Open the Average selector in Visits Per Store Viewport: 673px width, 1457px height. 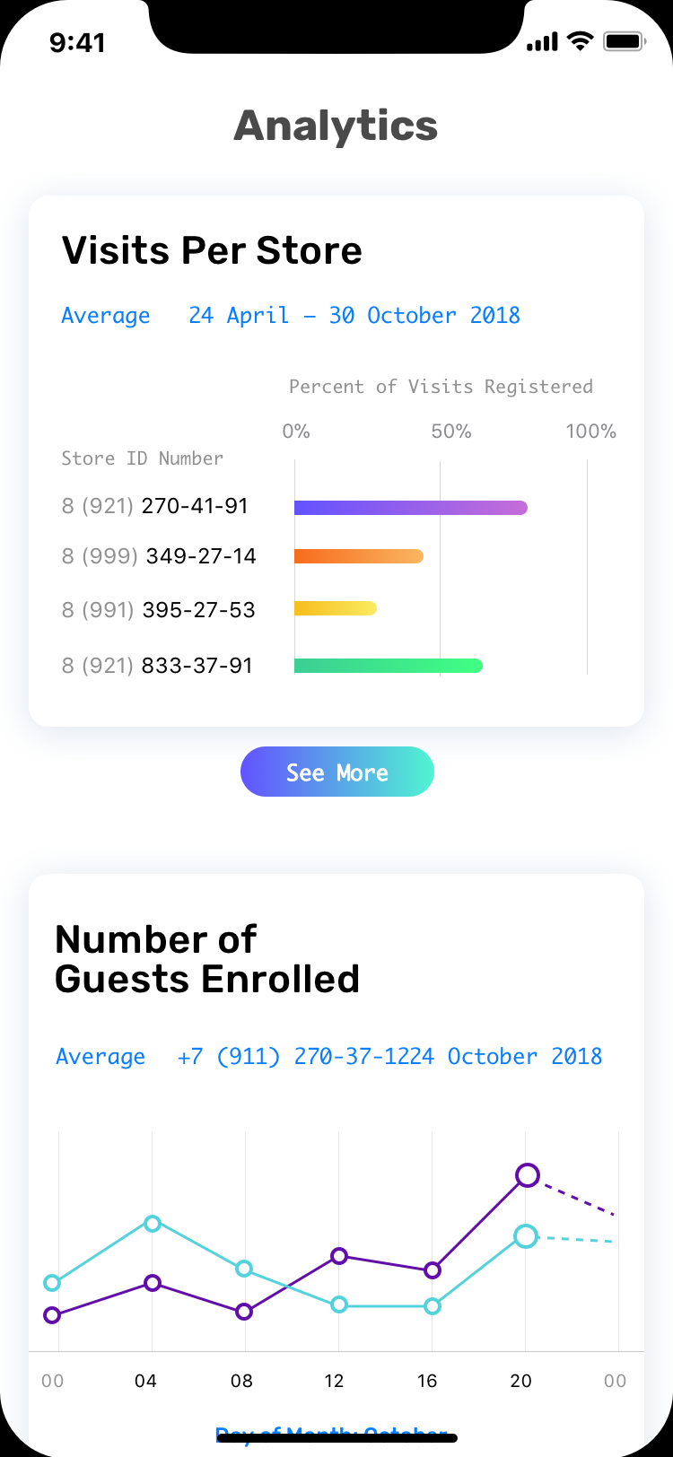(x=106, y=316)
